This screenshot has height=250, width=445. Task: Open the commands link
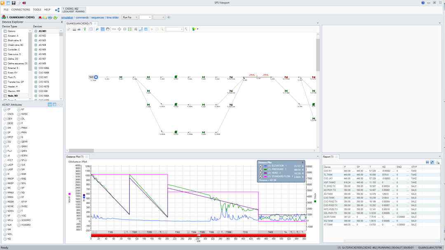pos(82,18)
